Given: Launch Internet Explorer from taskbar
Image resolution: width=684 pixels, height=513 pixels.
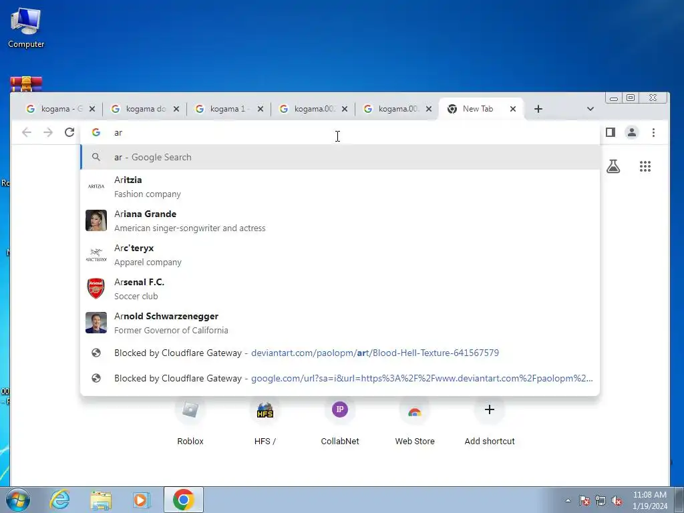Looking at the screenshot, I should coord(59,500).
